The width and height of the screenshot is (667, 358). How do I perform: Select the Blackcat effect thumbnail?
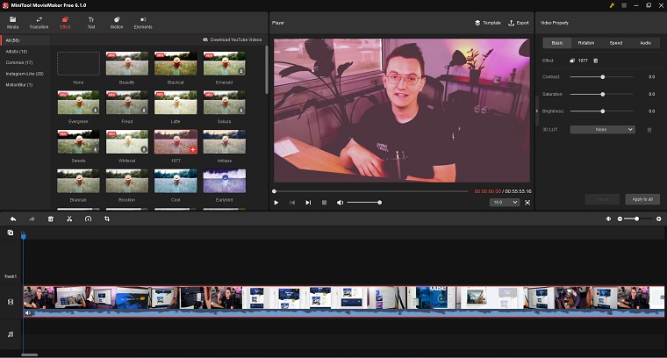176,63
